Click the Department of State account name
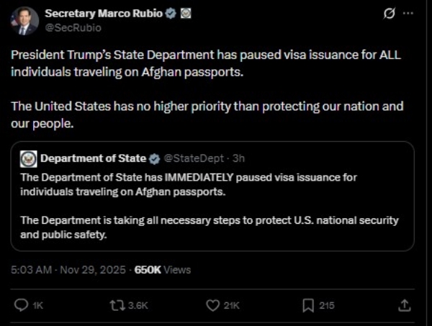432x326 pixels. (93, 158)
